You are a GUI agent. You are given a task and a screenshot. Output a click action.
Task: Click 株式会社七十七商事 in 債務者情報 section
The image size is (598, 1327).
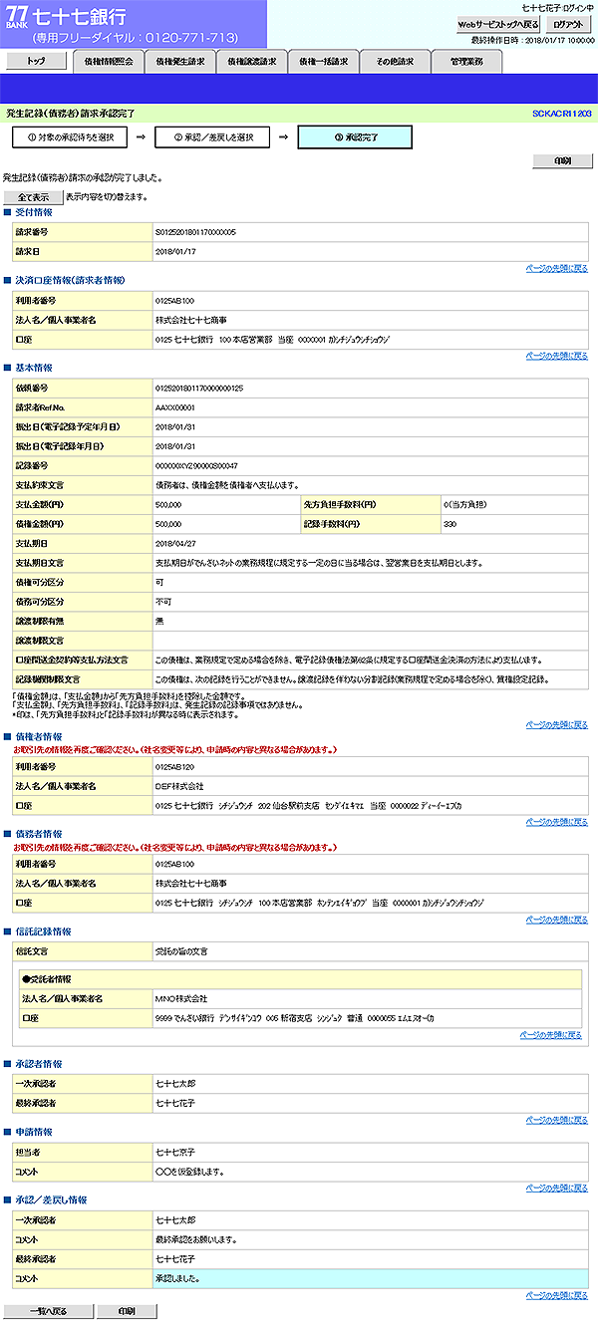click(191, 884)
